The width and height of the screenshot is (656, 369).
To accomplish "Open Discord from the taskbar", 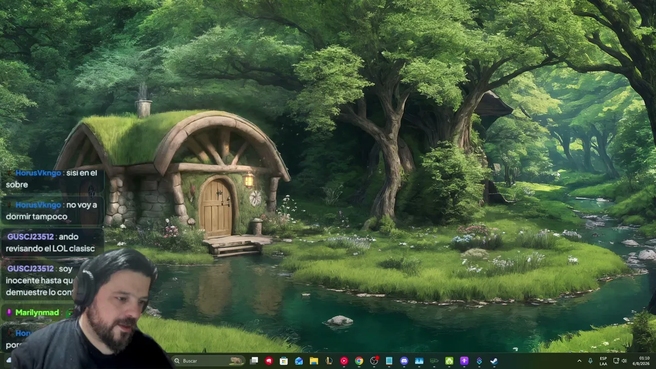I will (404, 361).
